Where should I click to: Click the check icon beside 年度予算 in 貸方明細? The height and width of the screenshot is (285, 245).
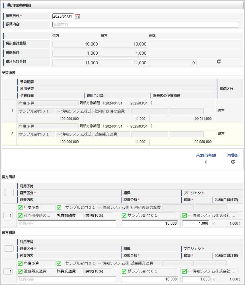click(x=20, y=263)
